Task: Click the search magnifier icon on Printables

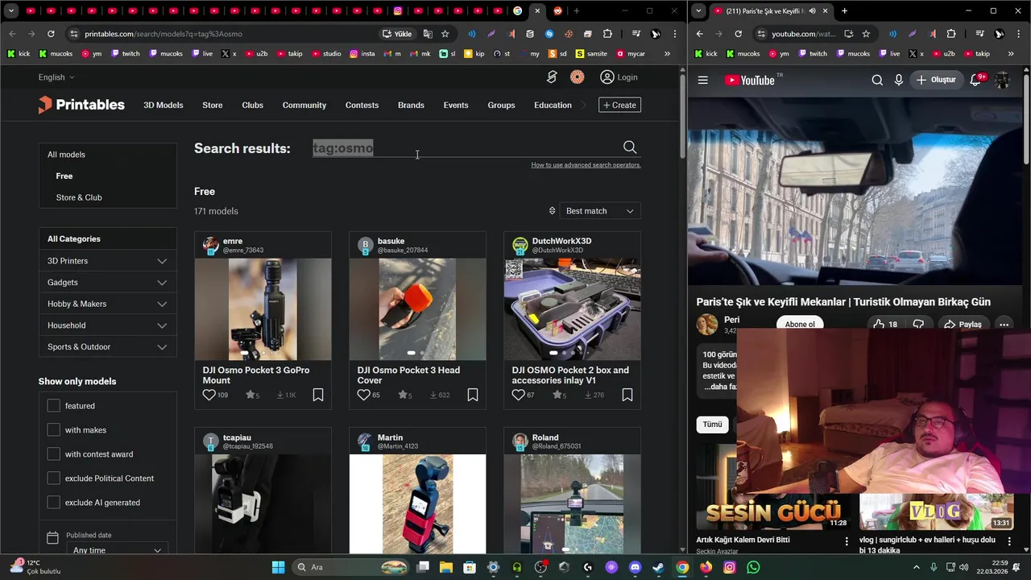Action: tap(630, 147)
